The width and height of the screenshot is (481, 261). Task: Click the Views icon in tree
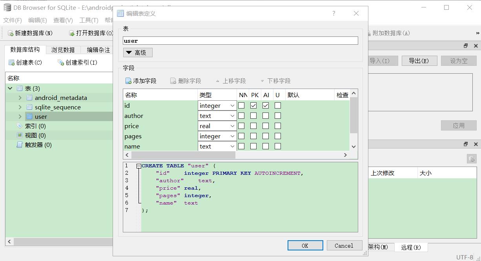(x=20, y=135)
